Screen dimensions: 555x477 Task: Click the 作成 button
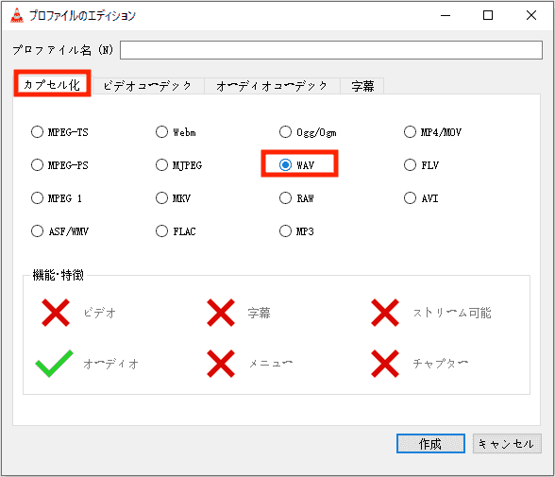pyautogui.click(x=430, y=444)
